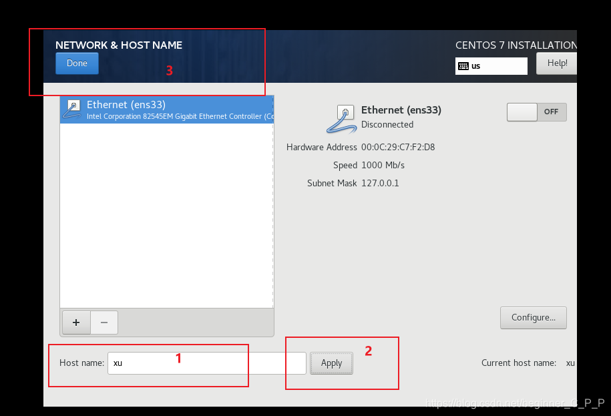Click the Speed value 1000 Mb/s
Viewport: 611px width, 416px height.
[x=383, y=165]
